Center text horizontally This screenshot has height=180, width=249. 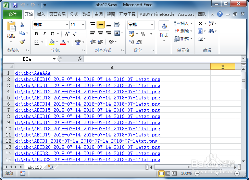tap(101, 33)
